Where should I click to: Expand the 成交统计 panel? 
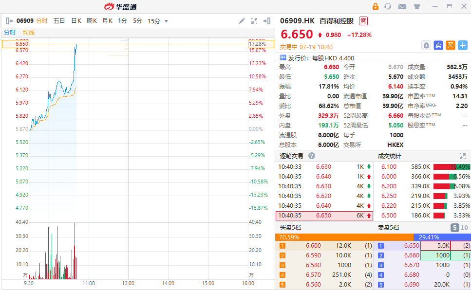462,156
